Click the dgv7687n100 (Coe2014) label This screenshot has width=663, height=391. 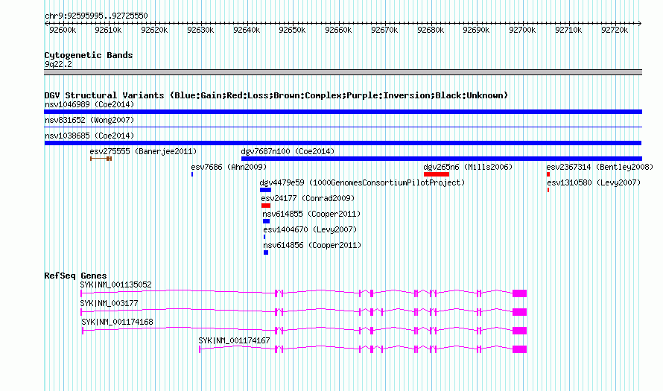288,151
